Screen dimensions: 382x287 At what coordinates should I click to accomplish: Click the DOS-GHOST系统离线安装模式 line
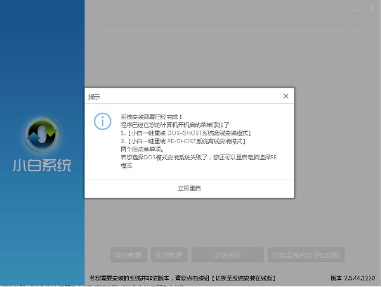pyautogui.click(x=186, y=133)
